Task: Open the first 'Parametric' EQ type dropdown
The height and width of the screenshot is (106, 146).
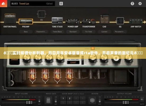Action: [x=42, y=32]
